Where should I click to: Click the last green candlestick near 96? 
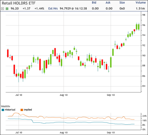tap(139, 27)
